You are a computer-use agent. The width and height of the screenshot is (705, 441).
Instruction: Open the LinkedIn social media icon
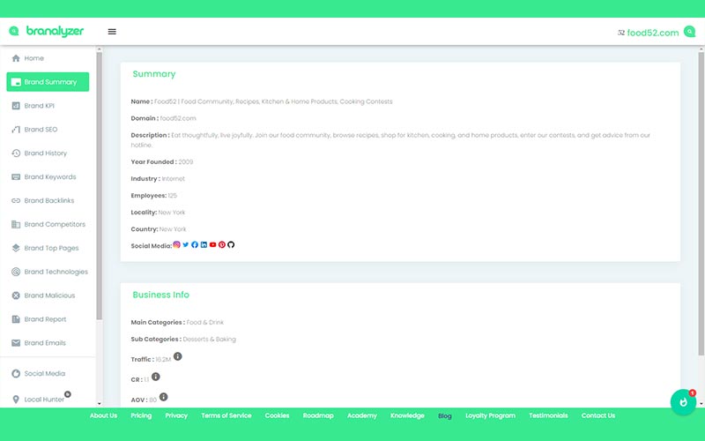click(204, 245)
